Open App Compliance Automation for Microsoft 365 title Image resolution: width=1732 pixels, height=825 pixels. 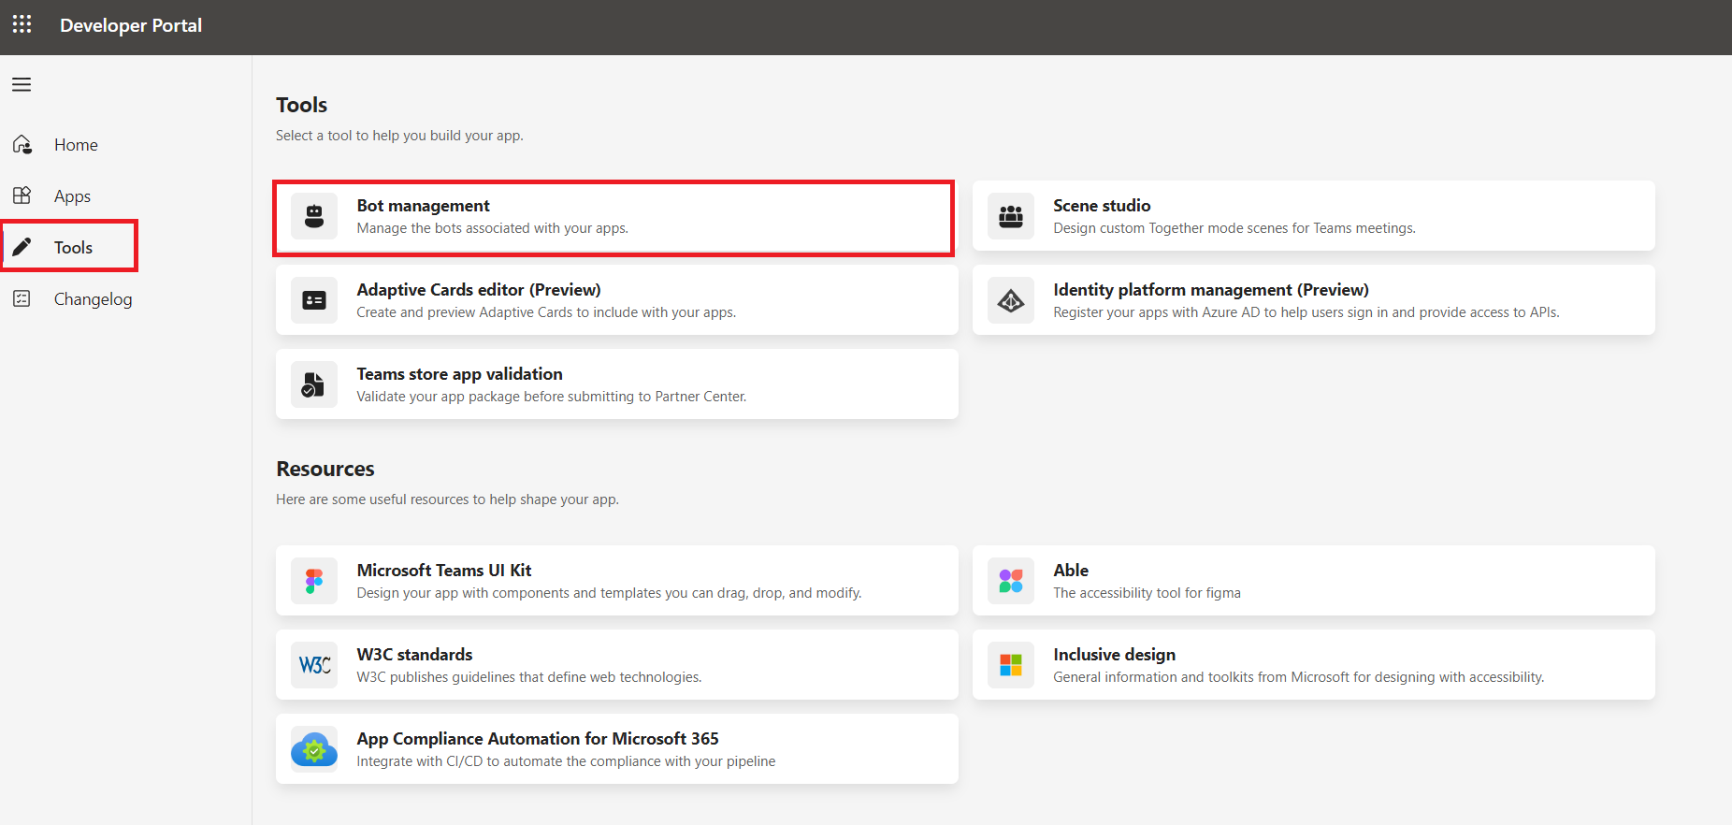tap(538, 739)
